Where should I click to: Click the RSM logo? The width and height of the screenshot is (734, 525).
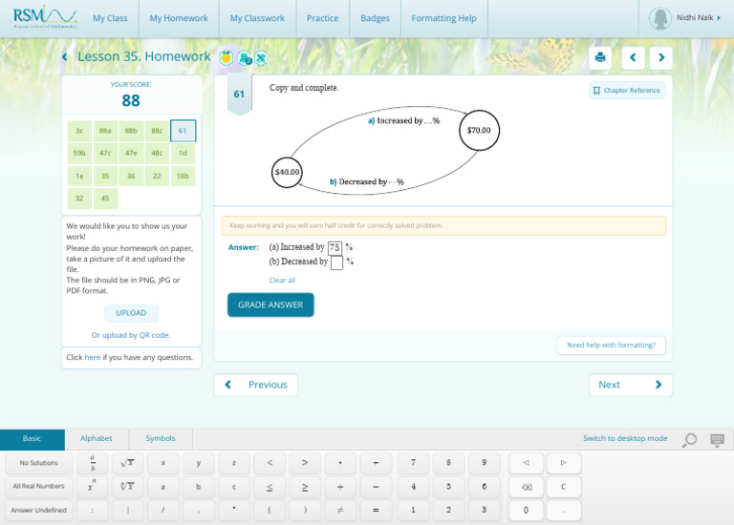[x=45, y=17]
